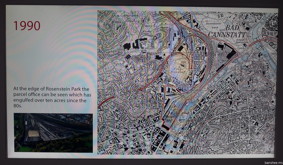Click the aerial rail yard photo thumbnail
Image resolution: width=283 pixels, height=165 pixels.
point(53,133)
